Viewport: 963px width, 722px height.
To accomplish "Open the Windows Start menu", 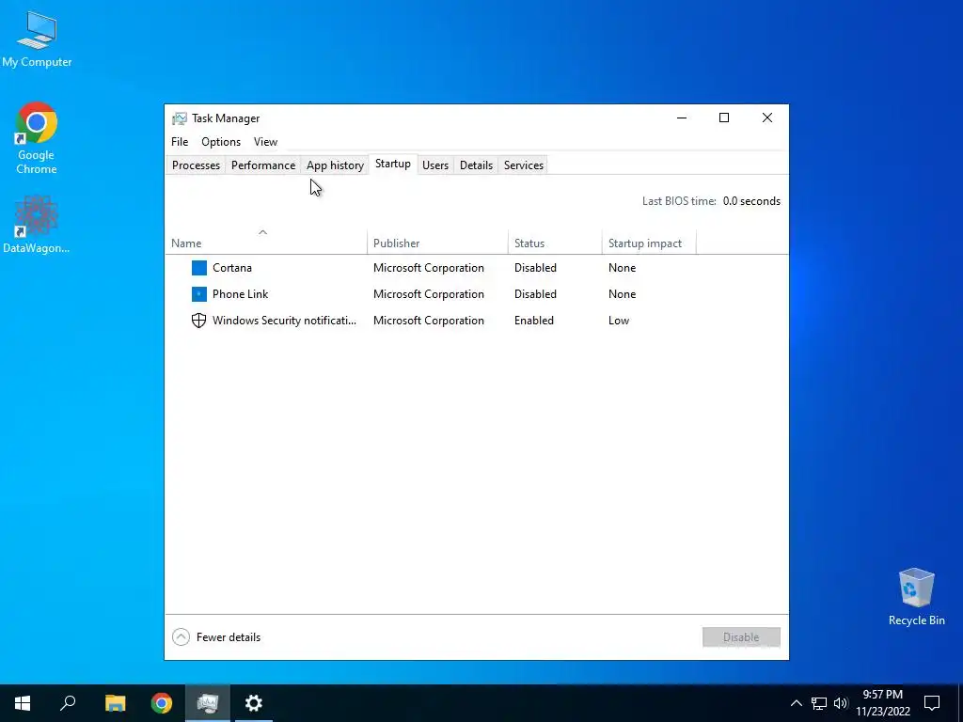I will (x=23, y=703).
